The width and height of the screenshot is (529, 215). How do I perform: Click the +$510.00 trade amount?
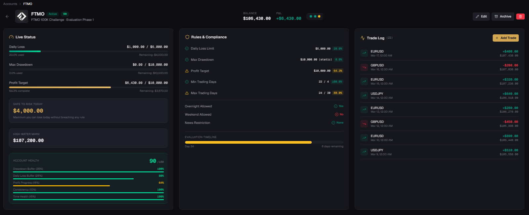(510, 150)
